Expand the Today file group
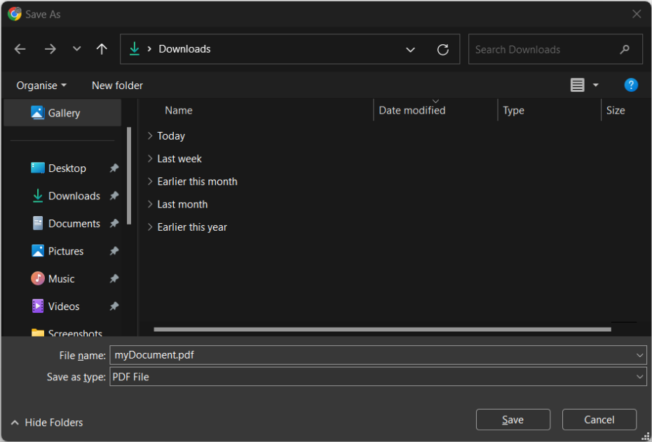This screenshot has width=652, height=442. coord(149,135)
